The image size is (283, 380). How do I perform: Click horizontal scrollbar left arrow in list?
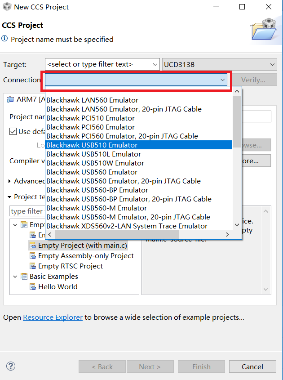point(50,234)
